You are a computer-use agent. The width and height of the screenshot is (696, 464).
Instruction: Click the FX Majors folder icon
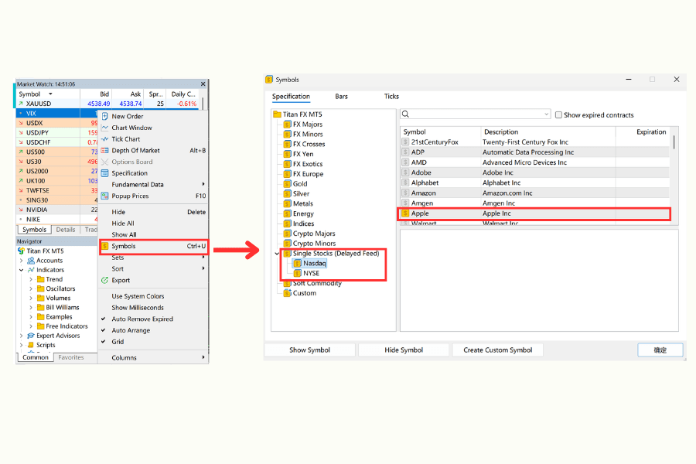click(x=287, y=125)
